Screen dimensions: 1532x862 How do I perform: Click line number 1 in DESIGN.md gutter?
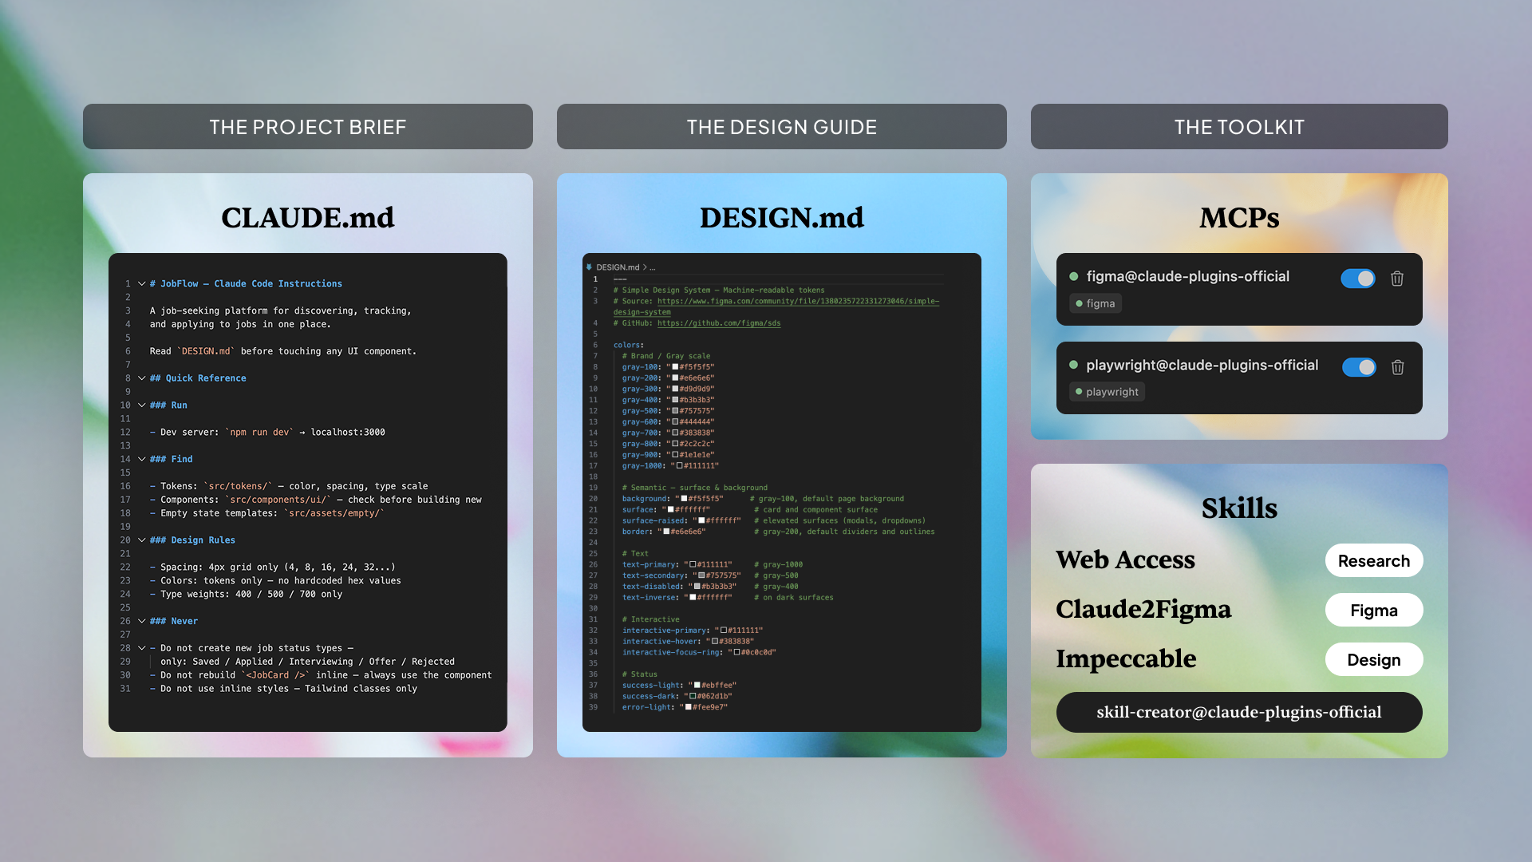(x=594, y=279)
